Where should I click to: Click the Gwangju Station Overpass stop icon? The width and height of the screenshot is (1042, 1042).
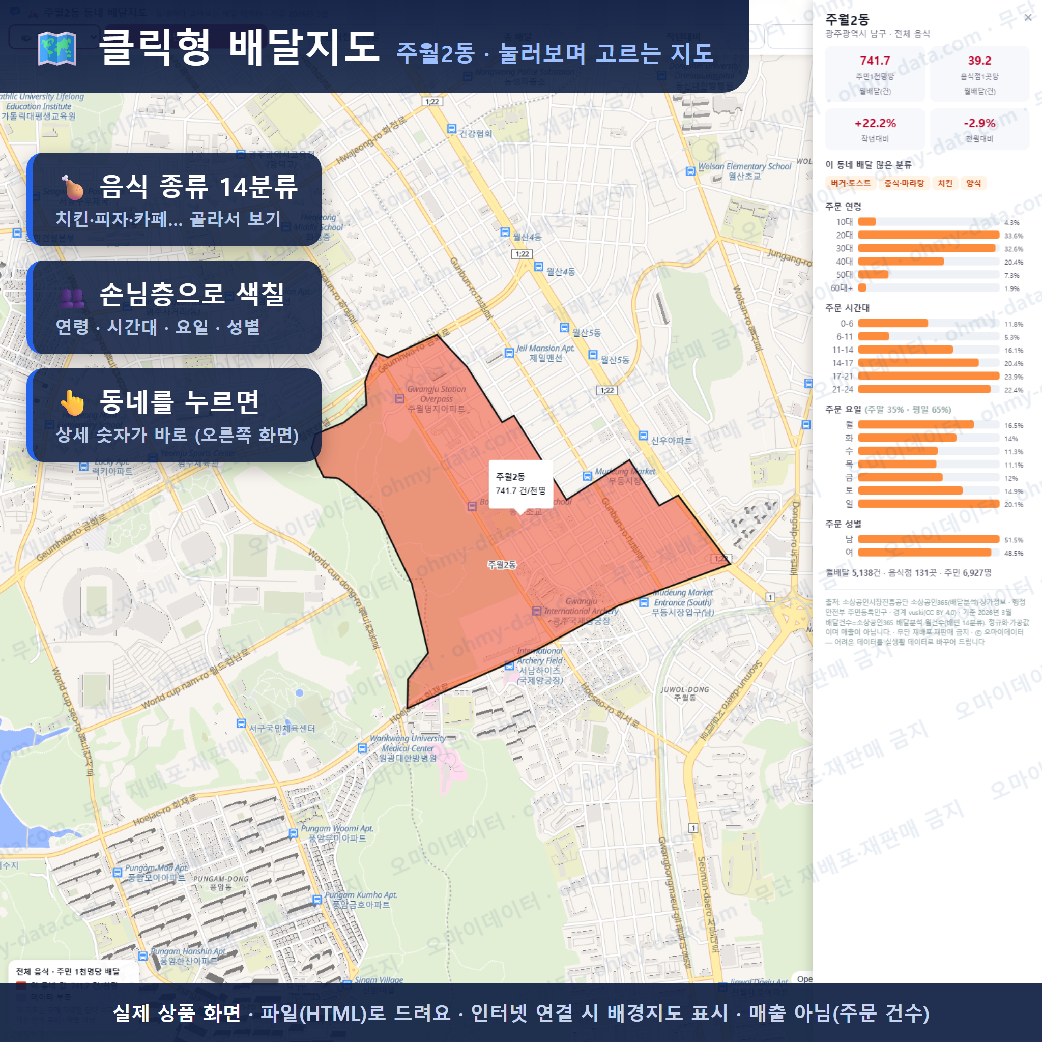pyautogui.click(x=399, y=399)
